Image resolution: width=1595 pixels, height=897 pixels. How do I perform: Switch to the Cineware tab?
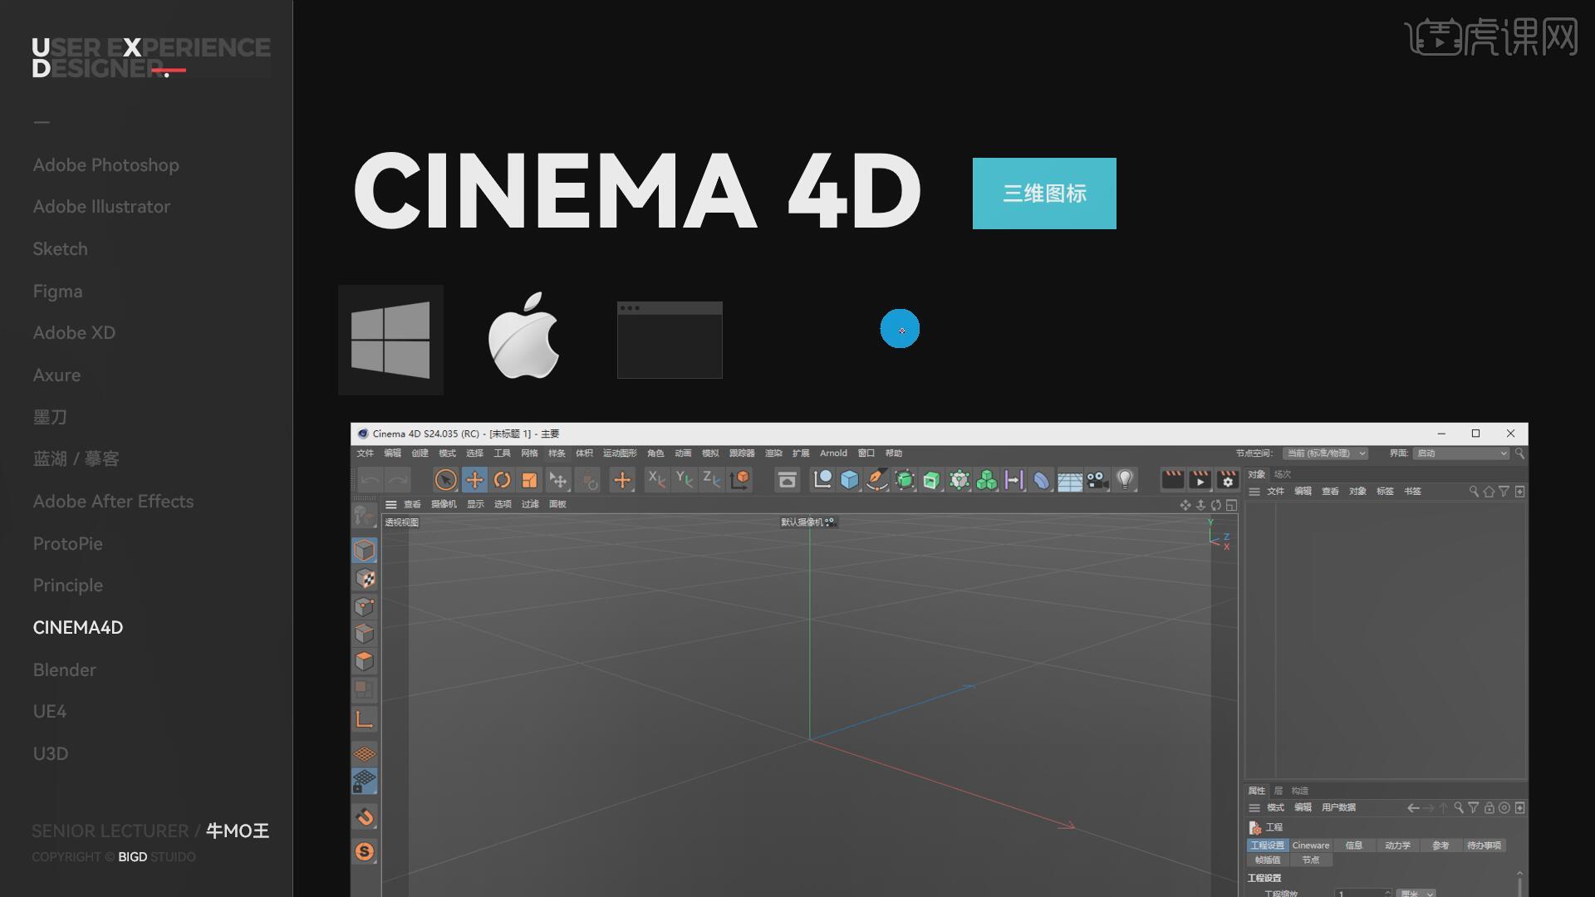point(1310,846)
